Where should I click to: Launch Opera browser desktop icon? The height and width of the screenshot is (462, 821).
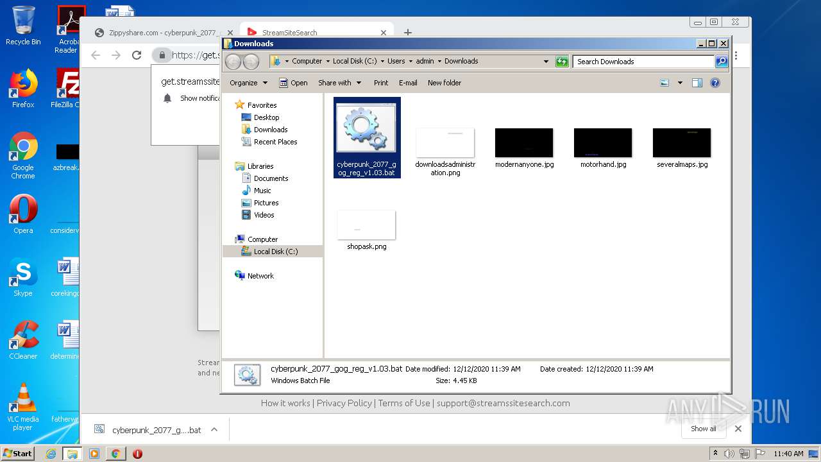23,214
